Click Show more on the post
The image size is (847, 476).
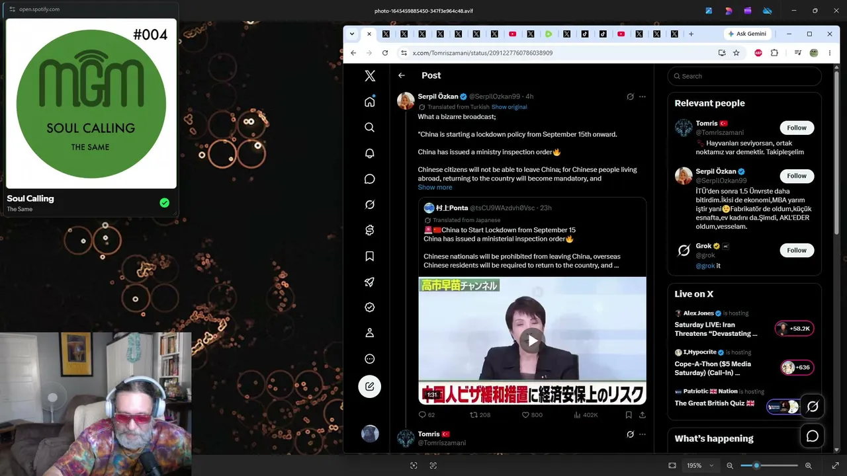click(x=435, y=187)
